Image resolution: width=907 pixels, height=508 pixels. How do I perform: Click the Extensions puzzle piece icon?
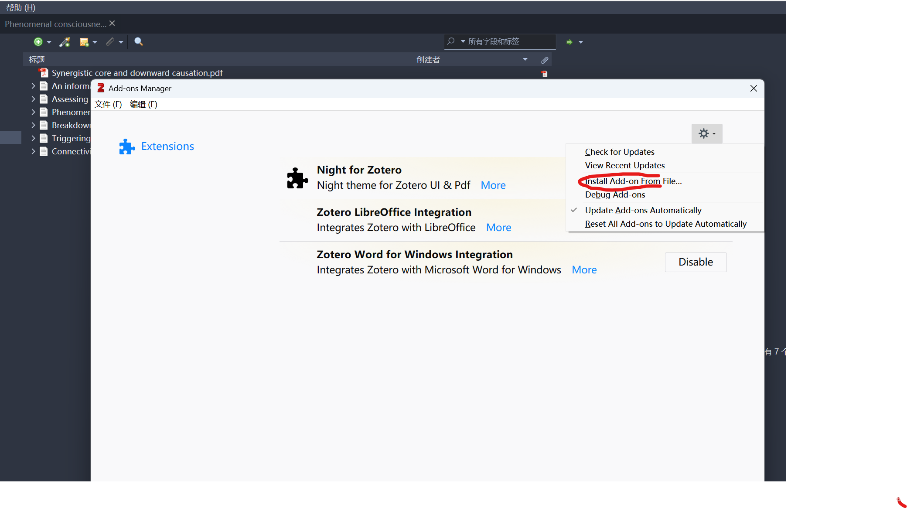pyautogui.click(x=126, y=146)
